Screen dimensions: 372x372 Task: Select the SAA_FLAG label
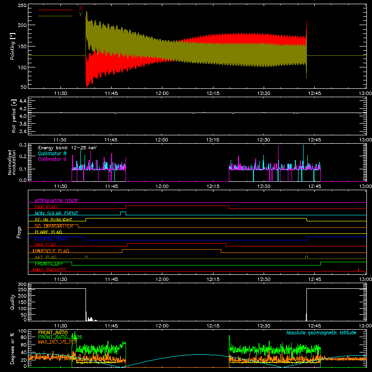(46, 245)
